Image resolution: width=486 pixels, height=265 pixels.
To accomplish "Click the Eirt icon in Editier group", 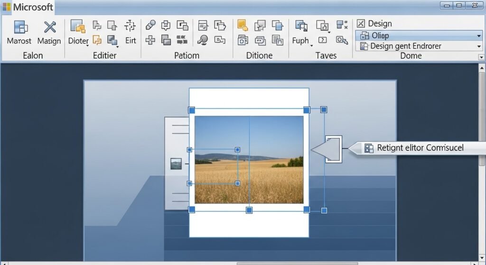I will click(130, 26).
